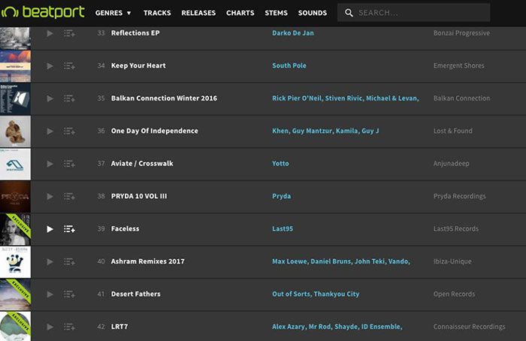Play the Keep Your Heart release
526x341 pixels.
coord(50,66)
